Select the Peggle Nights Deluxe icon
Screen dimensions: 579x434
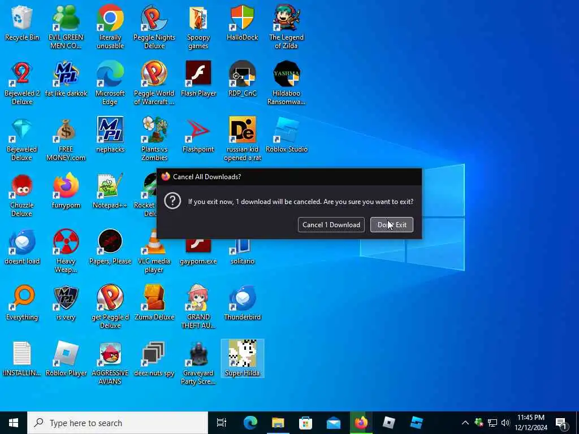pos(154,27)
